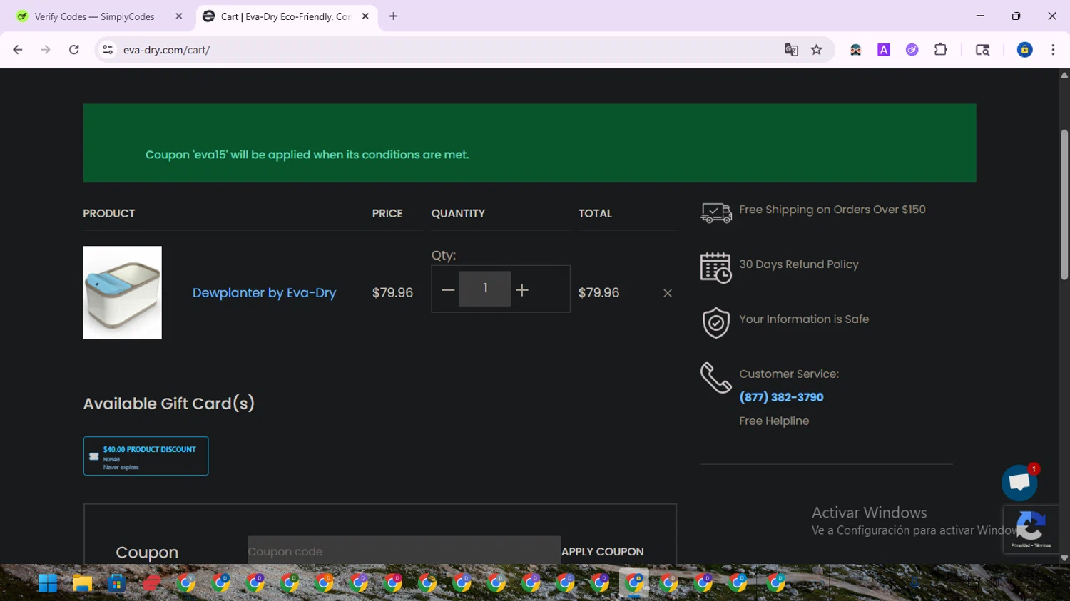Increase Dewplanter quantity with plus
This screenshot has height=601, width=1070.
[522, 289]
